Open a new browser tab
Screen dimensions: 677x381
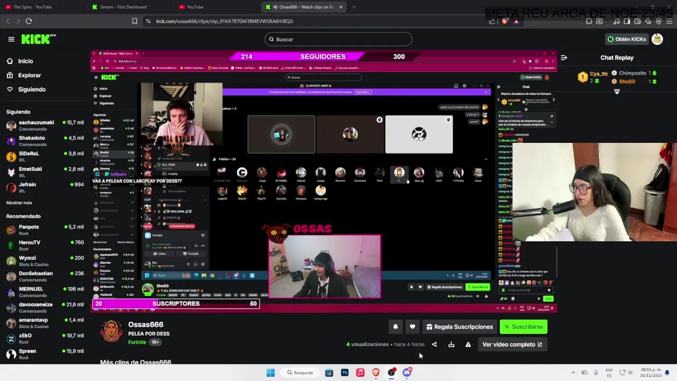(354, 7)
